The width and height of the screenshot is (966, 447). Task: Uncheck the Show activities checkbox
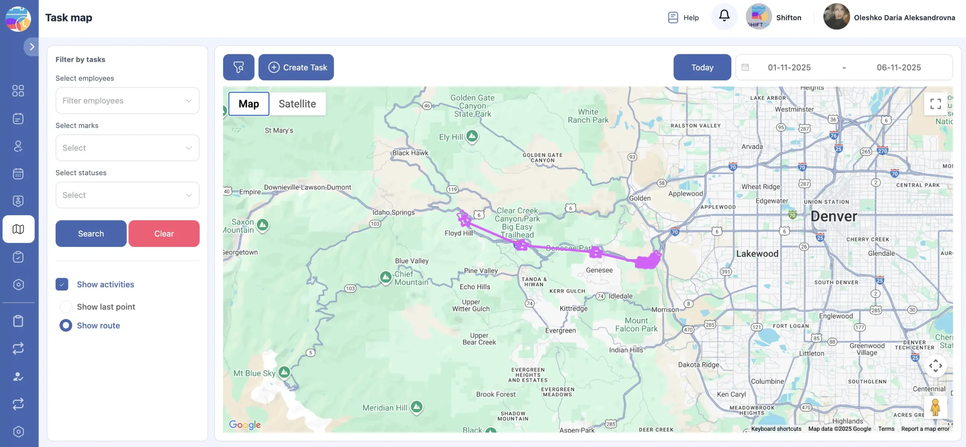62,284
